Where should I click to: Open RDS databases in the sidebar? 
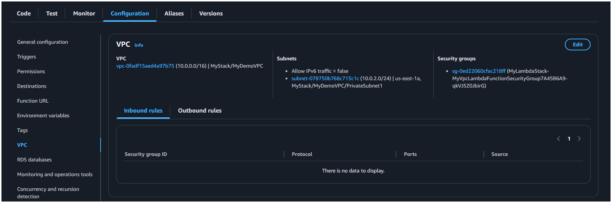(34, 160)
